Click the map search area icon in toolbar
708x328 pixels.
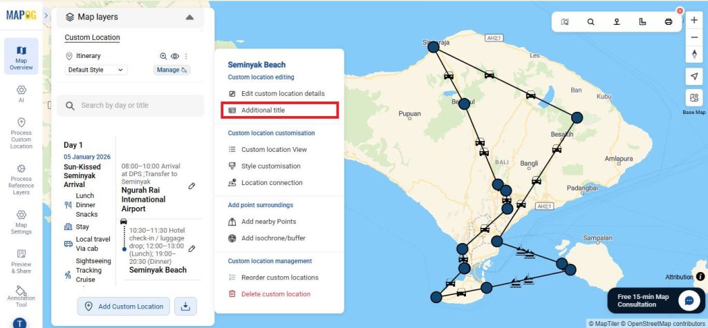(565, 21)
